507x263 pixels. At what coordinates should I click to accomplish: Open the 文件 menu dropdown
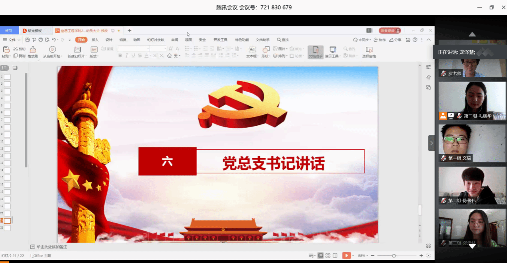12,40
